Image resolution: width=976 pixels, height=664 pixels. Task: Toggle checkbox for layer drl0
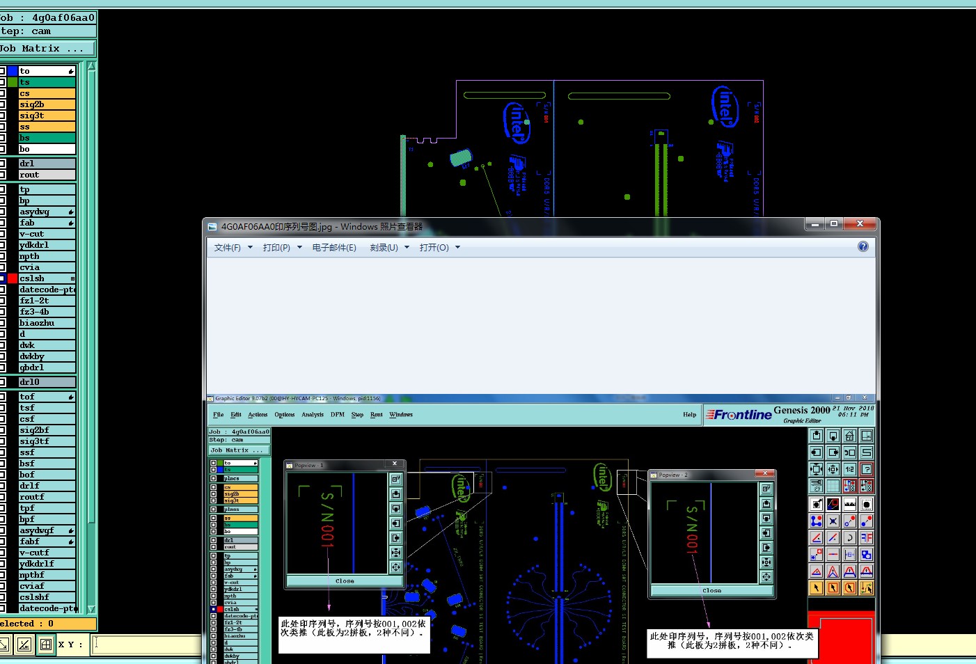click(2, 382)
